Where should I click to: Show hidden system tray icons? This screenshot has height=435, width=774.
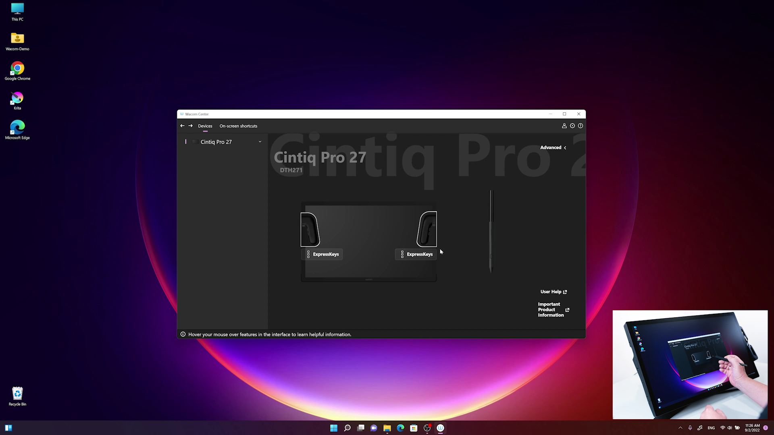point(680,428)
